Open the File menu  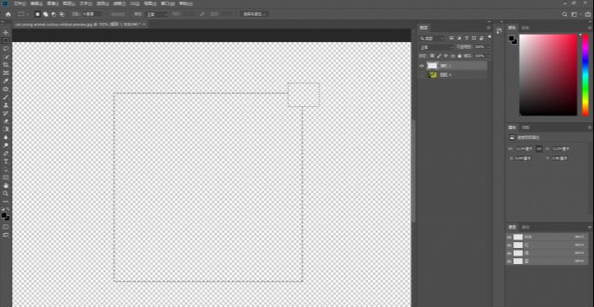click(20, 3)
